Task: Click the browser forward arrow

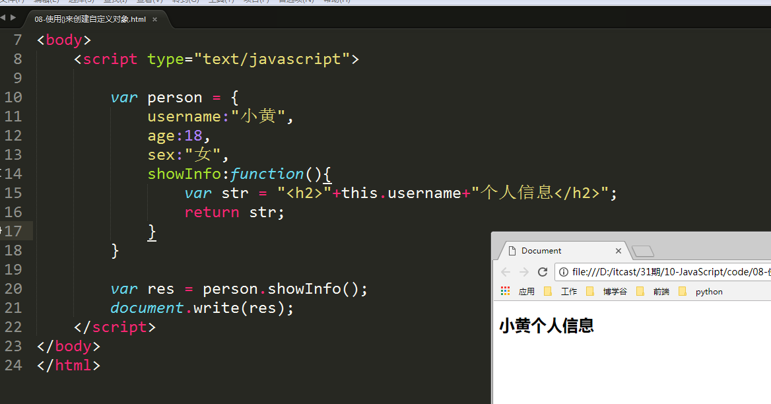Action: [524, 272]
